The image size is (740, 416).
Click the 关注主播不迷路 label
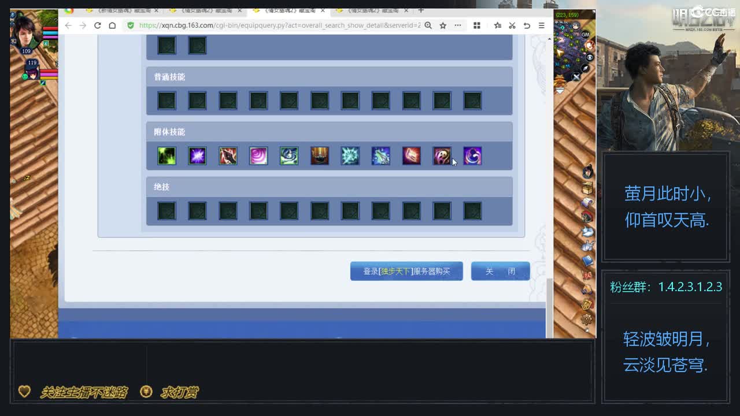[x=84, y=392]
